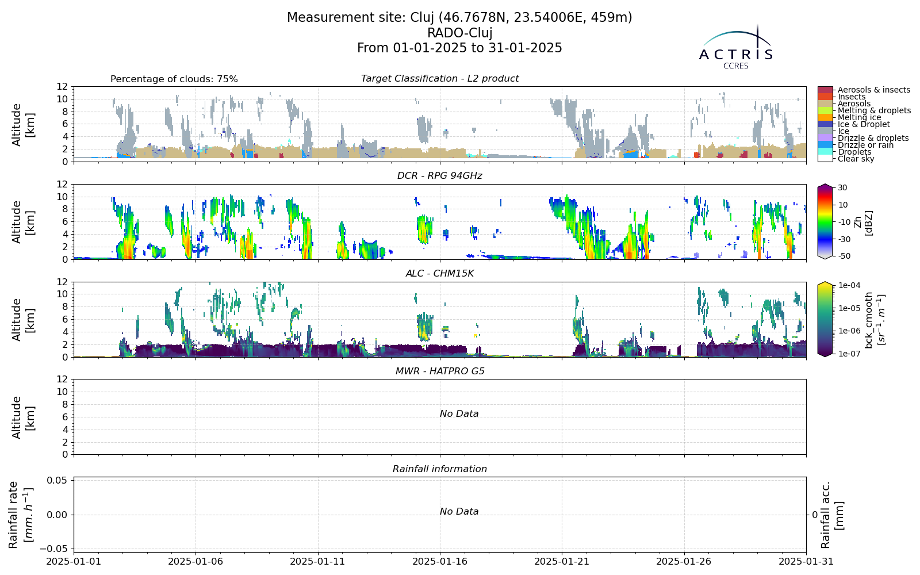Screen dimensions: 920x575
Task: Click the MWR - HATPRO G5 panel title
Action: 440,371
